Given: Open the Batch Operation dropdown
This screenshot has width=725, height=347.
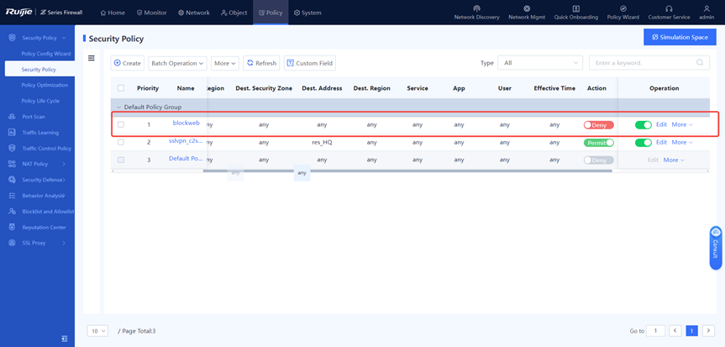Looking at the screenshot, I should tap(177, 63).
